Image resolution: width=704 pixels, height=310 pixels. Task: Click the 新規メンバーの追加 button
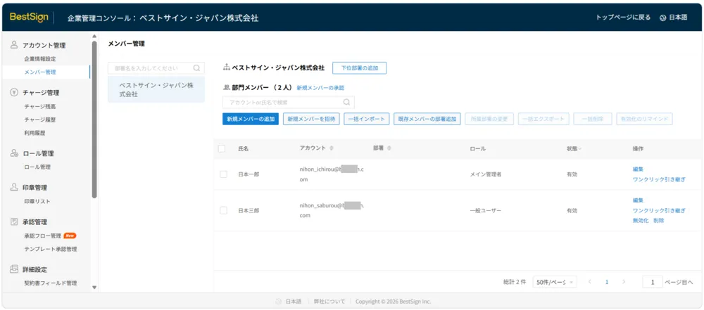(251, 119)
